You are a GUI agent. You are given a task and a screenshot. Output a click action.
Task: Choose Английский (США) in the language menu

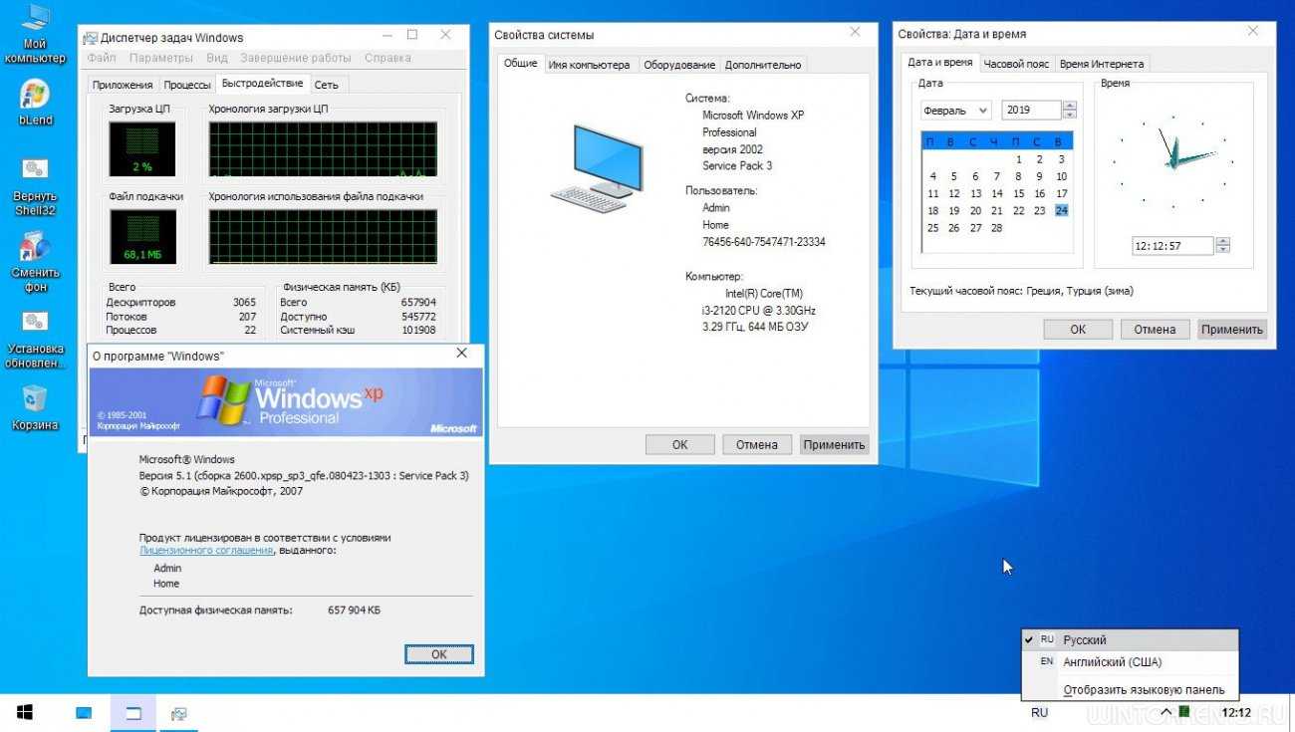tap(1130, 662)
